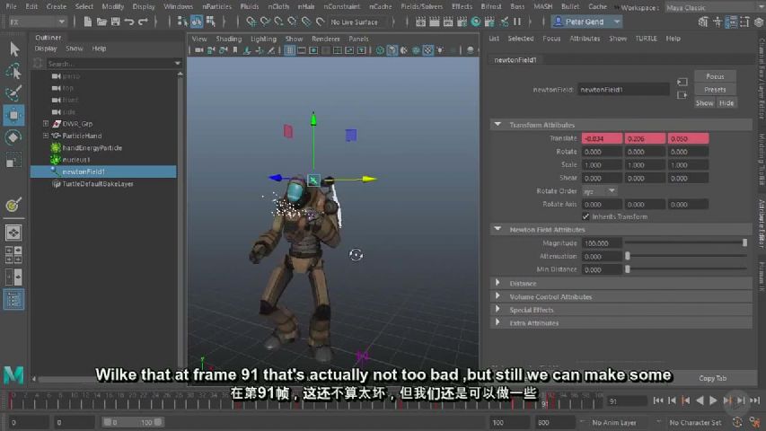Image resolution: width=766 pixels, height=431 pixels.
Task: Activate the Lasso select tool
Action: pos(13,71)
